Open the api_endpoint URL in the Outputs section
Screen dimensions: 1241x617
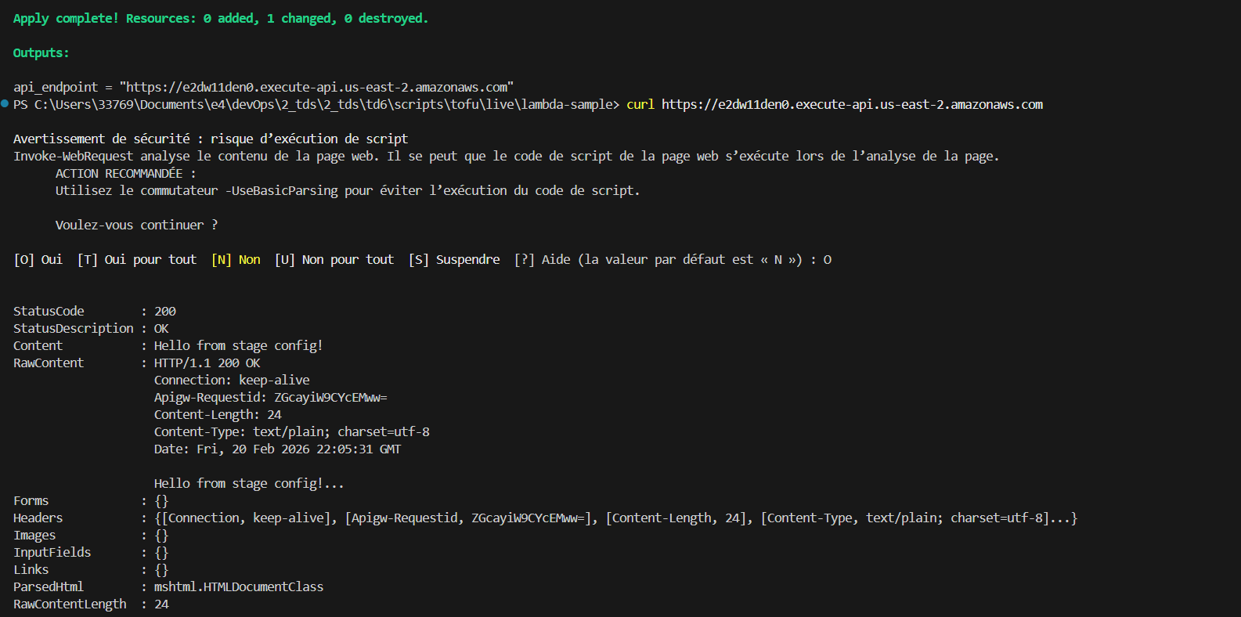[316, 87]
